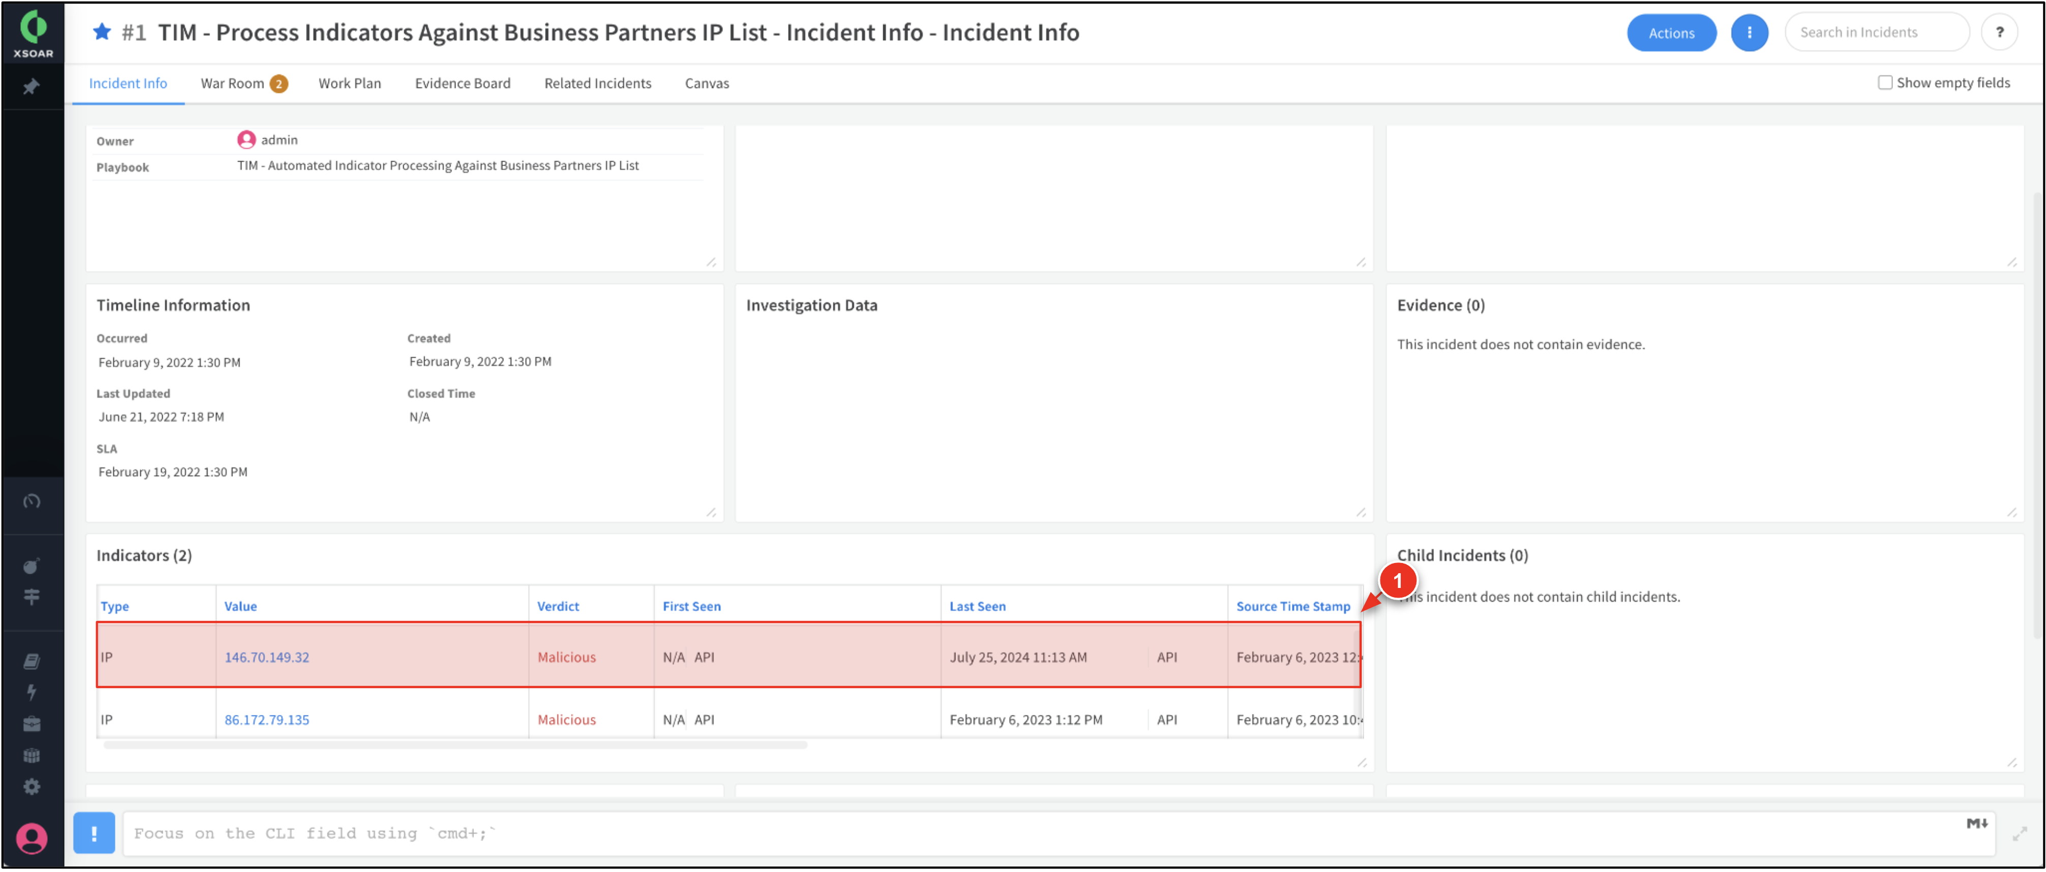
Task: Enable the Show empty fields checkbox
Action: (1884, 82)
